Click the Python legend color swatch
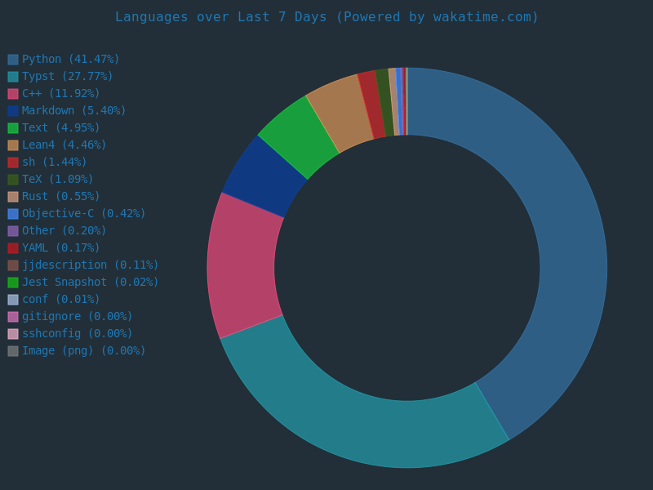This screenshot has height=490, width=653. (13, 60)
